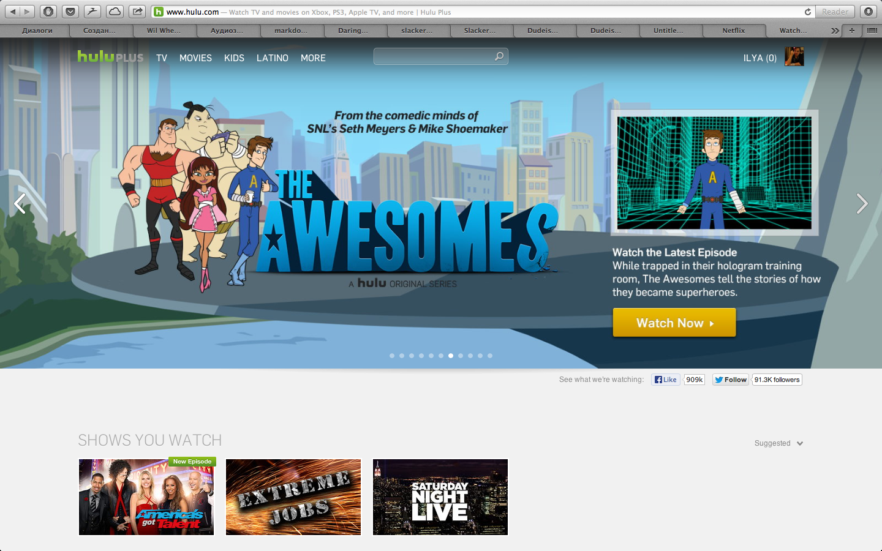Select the last carousel pagination dot
The width and height of the screenshot is (882, 551).
coord(490,356)
